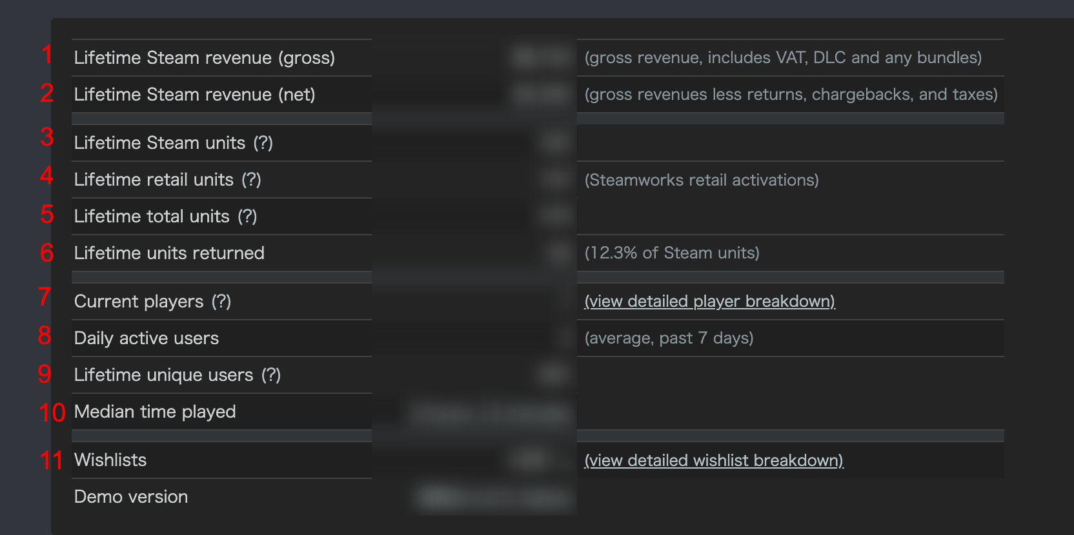Image resolution: width=1074 pixels, height=535 pixels.
Task: Click the Median time played row label
Action: pyautogui.click(x=155, y=412)
